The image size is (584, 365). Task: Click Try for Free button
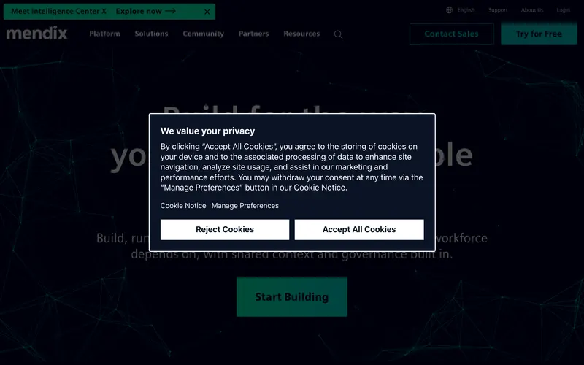[539, 34]
